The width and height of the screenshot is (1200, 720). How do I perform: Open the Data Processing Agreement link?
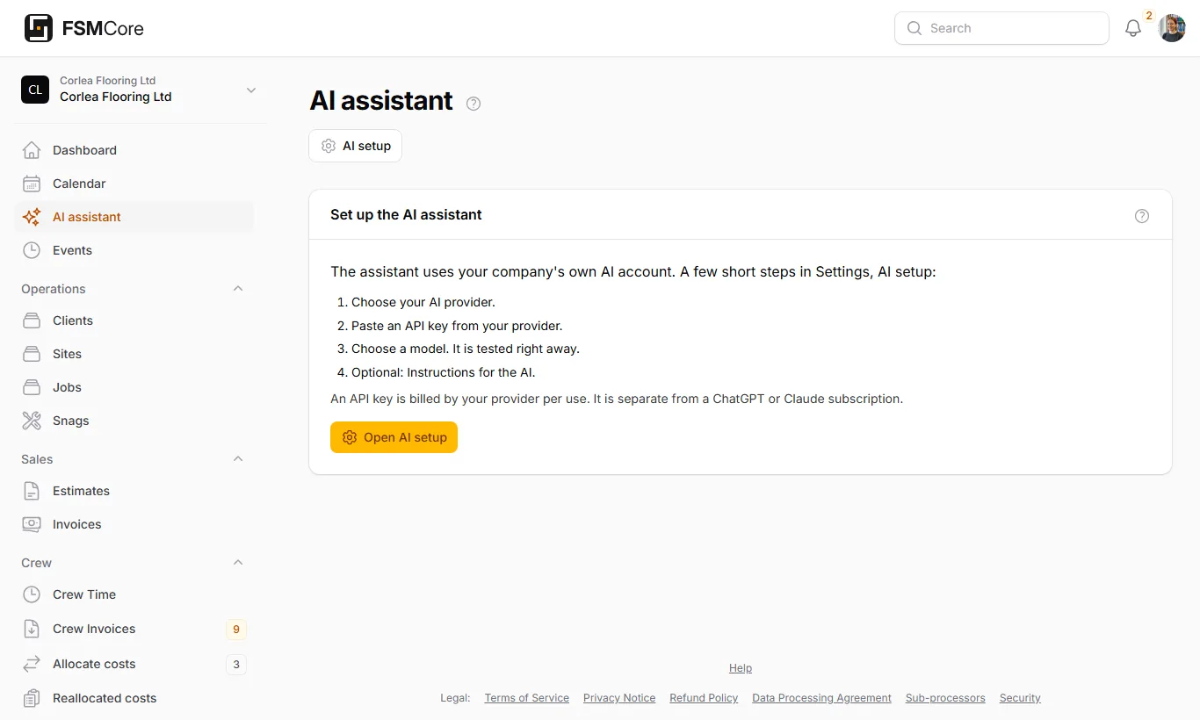click(x=821, y=698)
